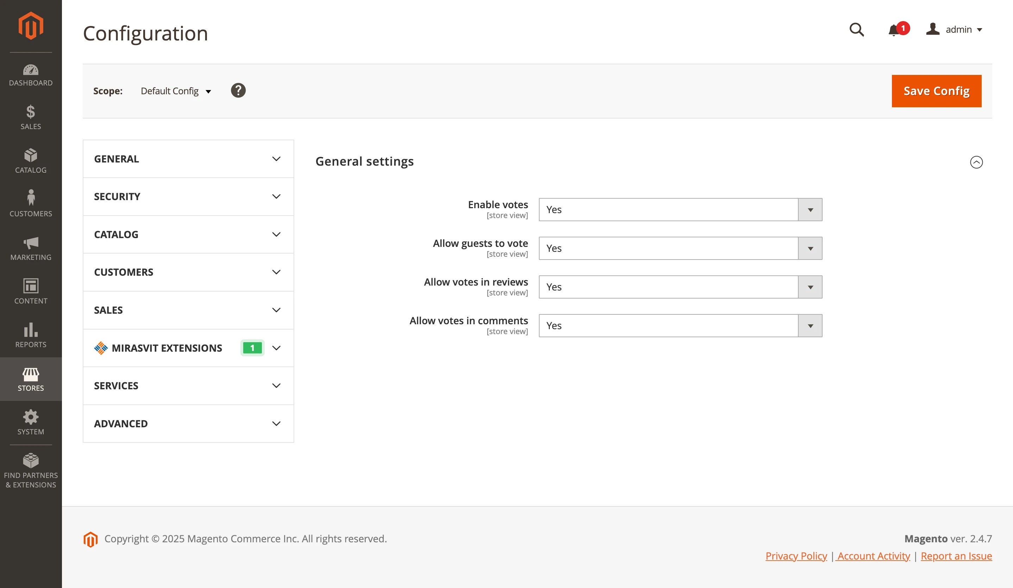The height and width of the screenshot is (588, 1013).
Task: Open the admin search magnifier
Action: pos(857,30)
